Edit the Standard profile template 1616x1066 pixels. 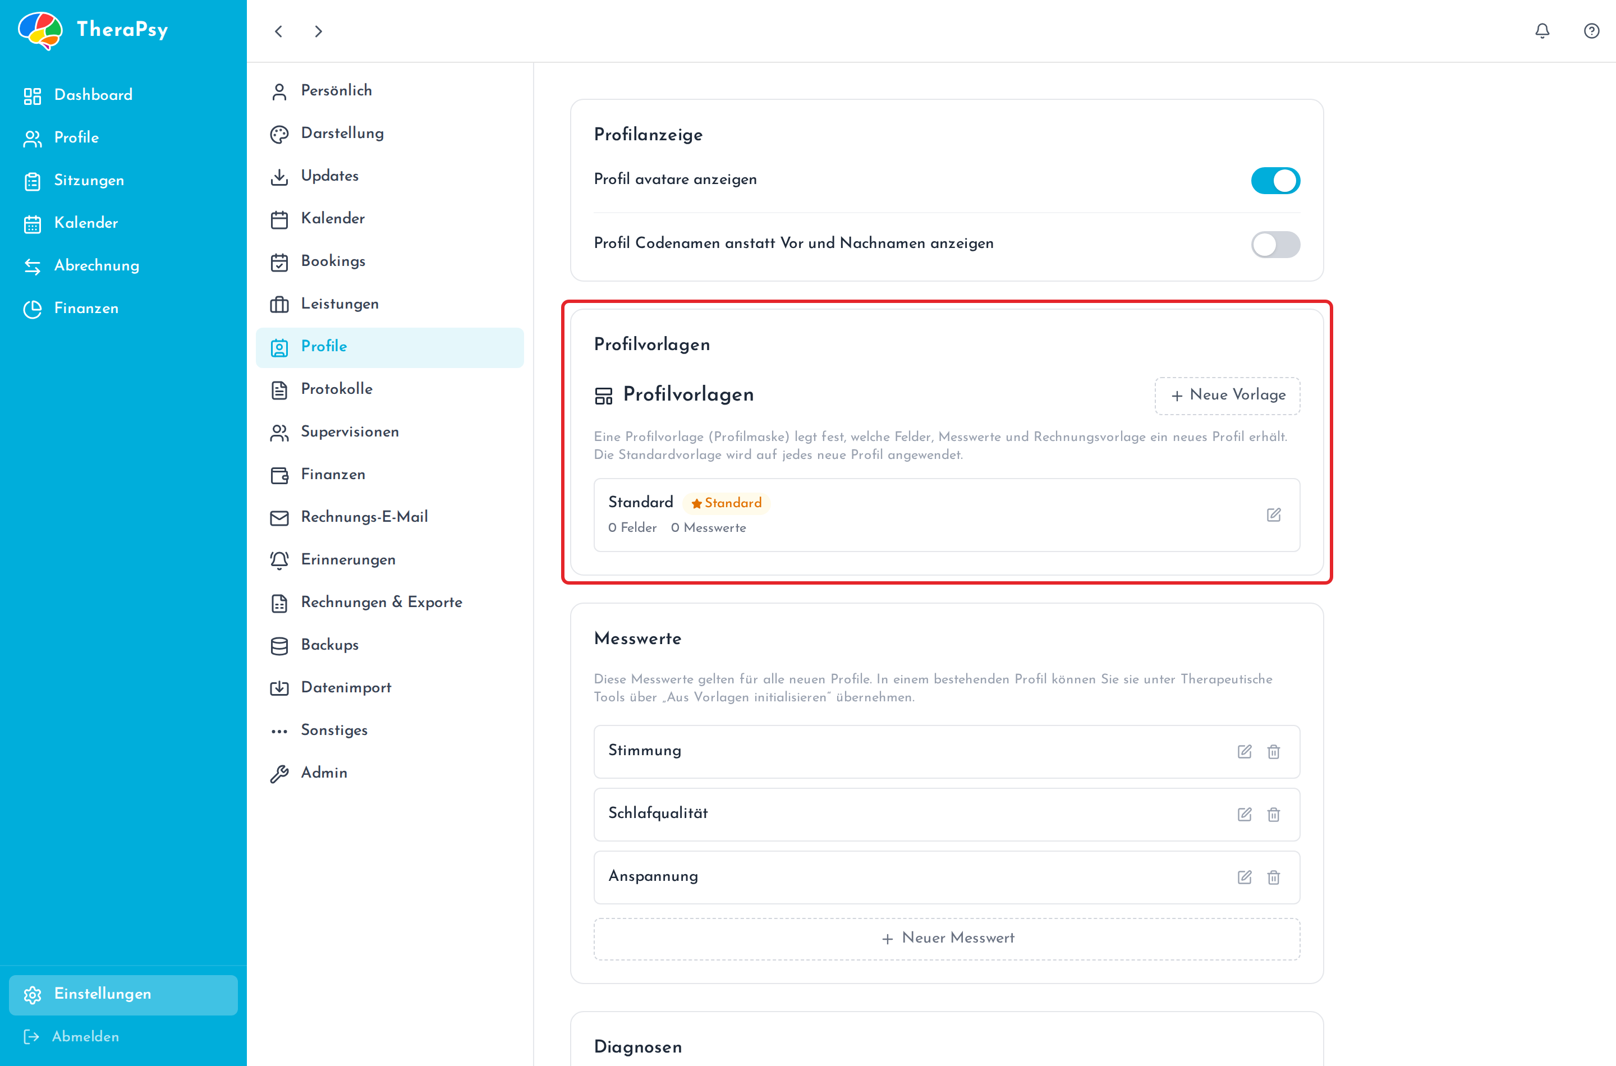[1273, 514]
